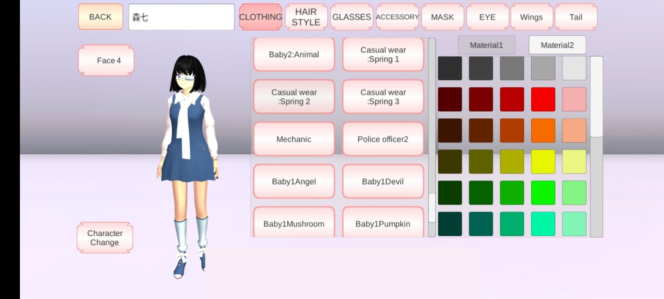Screen dimensions: 664x299
Task: Switch to Material2
Action: click(x=557, y=45)
